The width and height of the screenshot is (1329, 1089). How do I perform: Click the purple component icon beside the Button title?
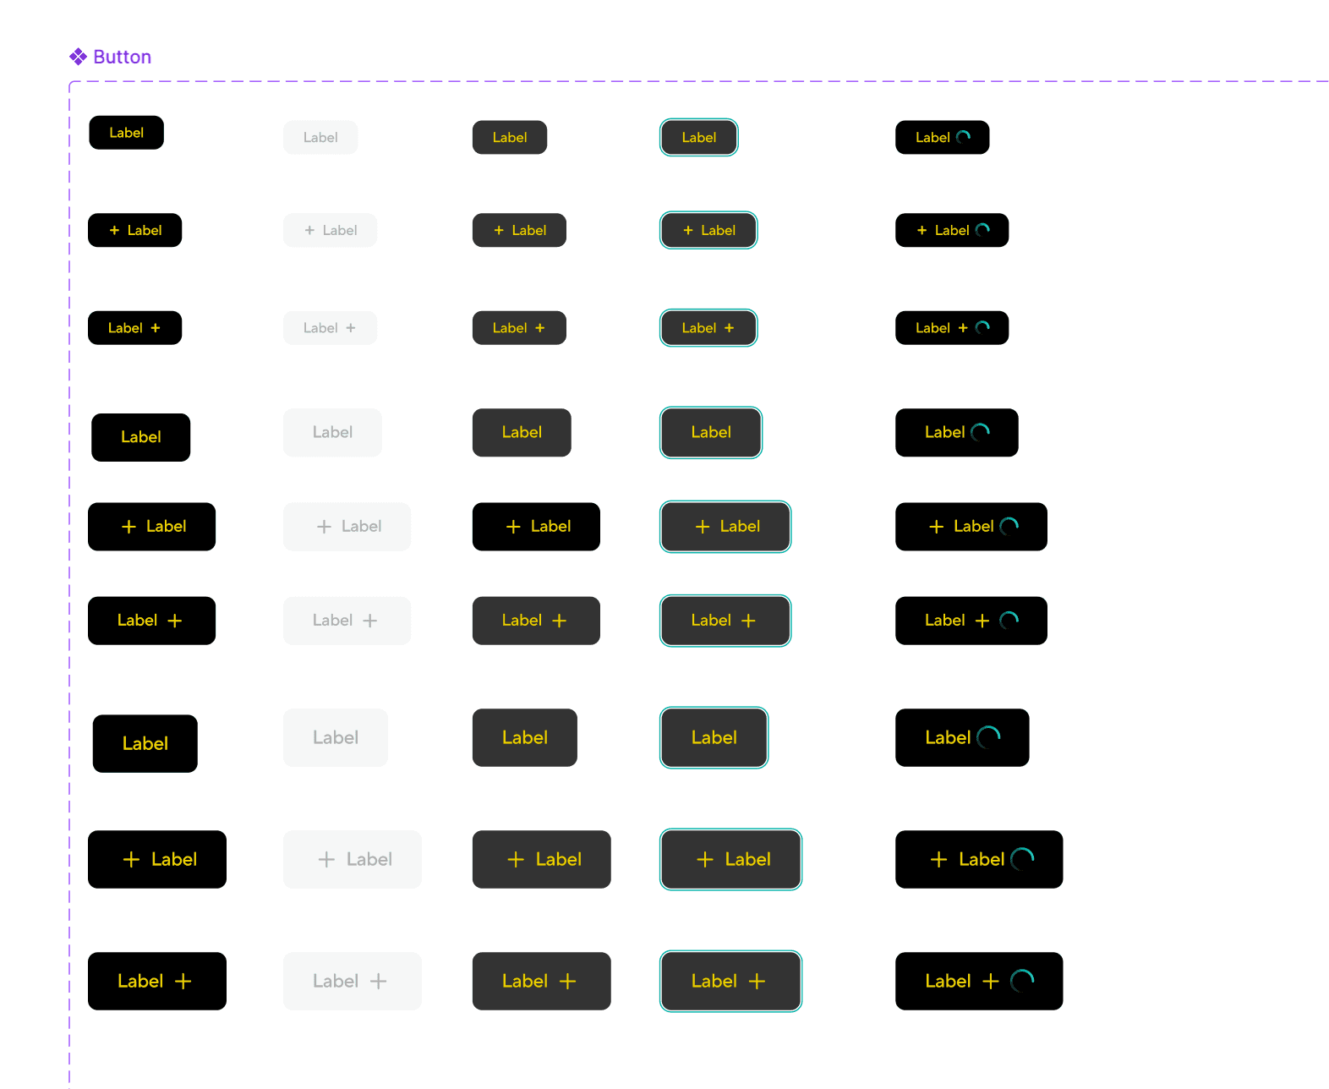[78, 57]
